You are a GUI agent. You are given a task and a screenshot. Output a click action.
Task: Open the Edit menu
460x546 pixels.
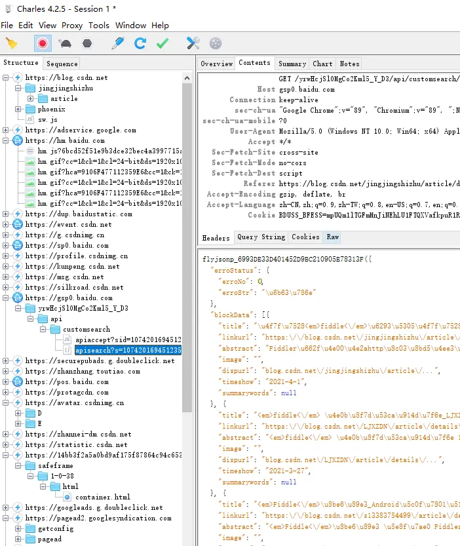[26, 26]
